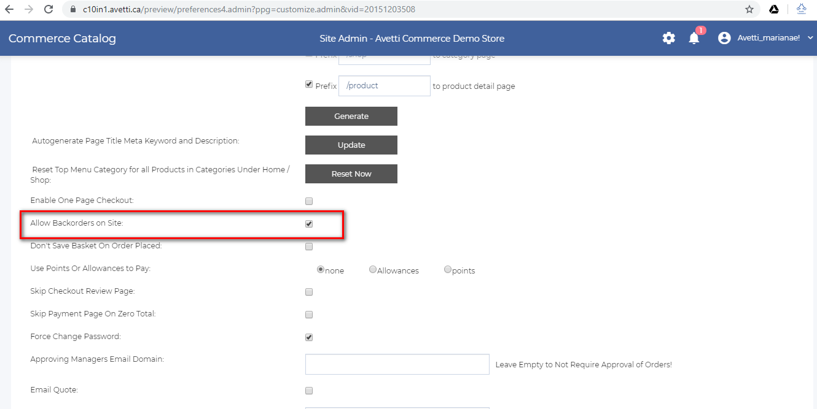Click "Skip Payment Page On Zero Total:" label

coord(93,314)
